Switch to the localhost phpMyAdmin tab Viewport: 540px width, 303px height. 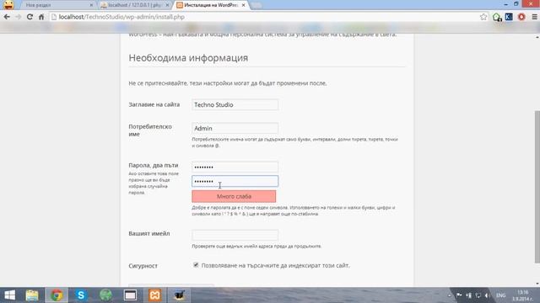coord(133,5)
